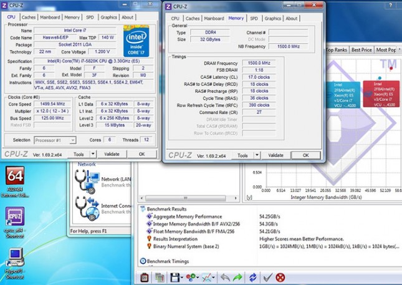Select the Best Price tab in Sandra
This screenshot has width=402, height=285.
[361, 50]
